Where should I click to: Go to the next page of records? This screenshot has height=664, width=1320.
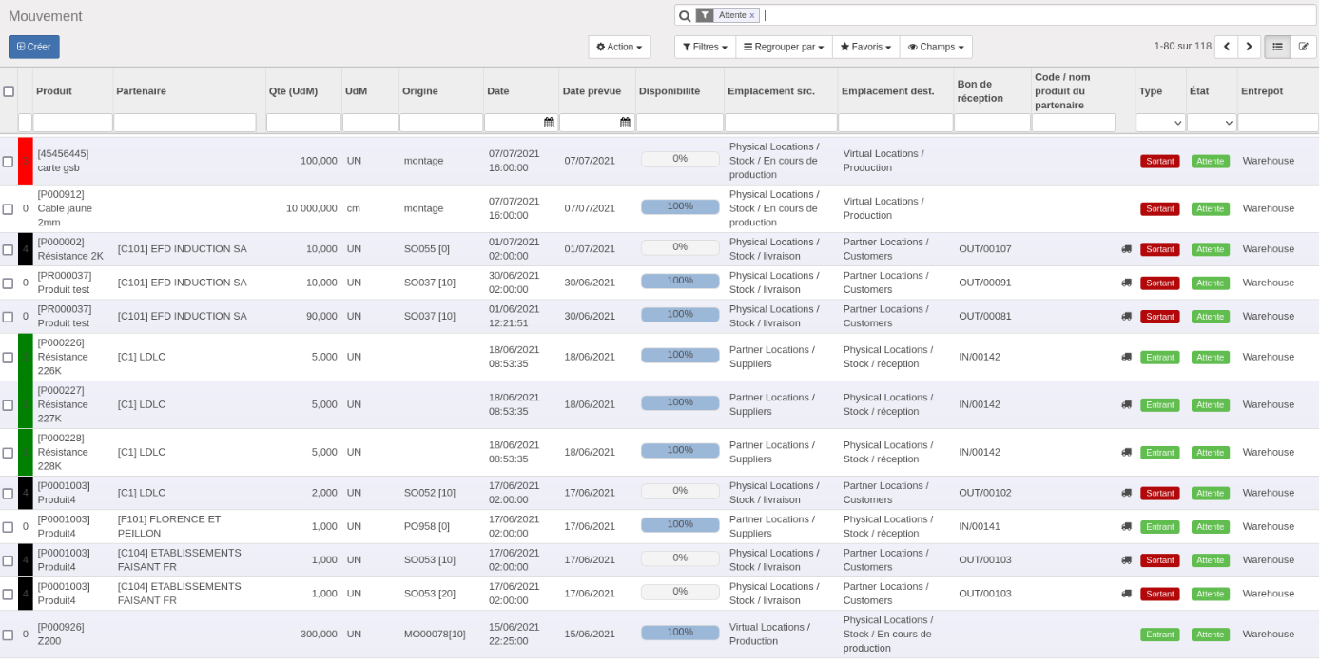pos(1249,47)
